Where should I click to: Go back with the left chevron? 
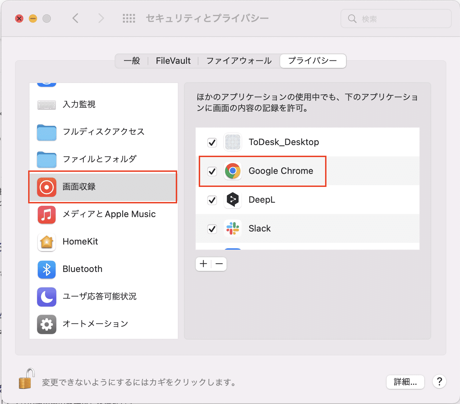[76, 18]
